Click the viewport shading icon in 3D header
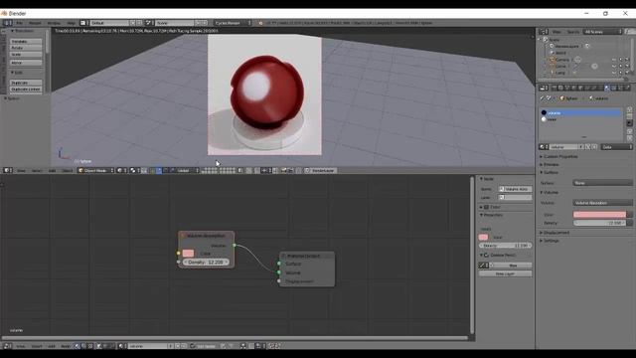636x358 pixels. coord(120,170)
